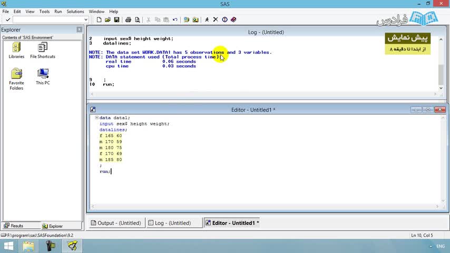Run the program with the running man icon

(x=207, y=20)
